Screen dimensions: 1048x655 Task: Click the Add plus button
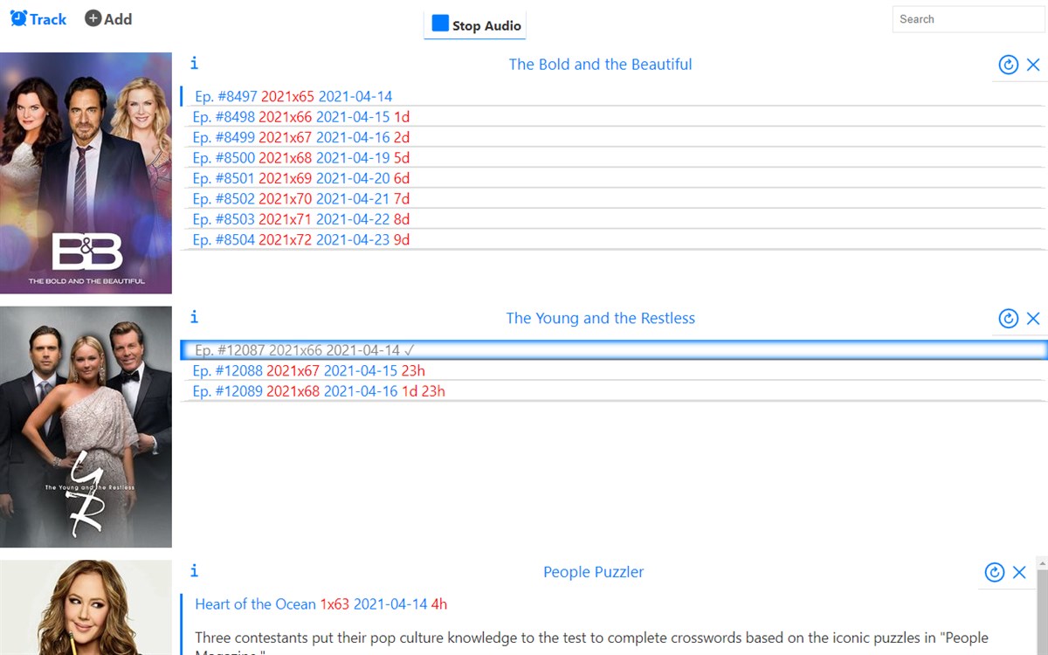(108, 18)
